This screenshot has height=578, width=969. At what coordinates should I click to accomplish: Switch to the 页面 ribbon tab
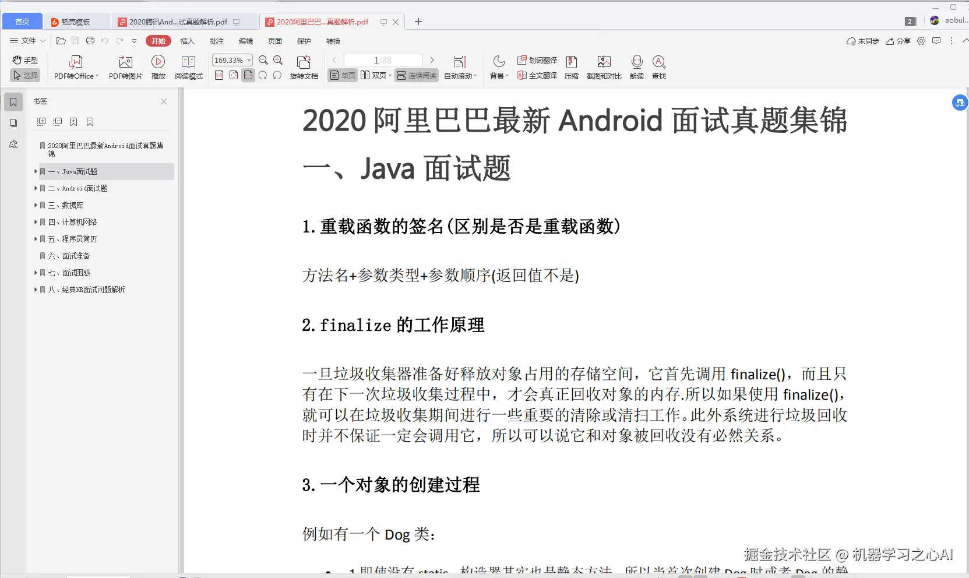click(x=275, y=41)
